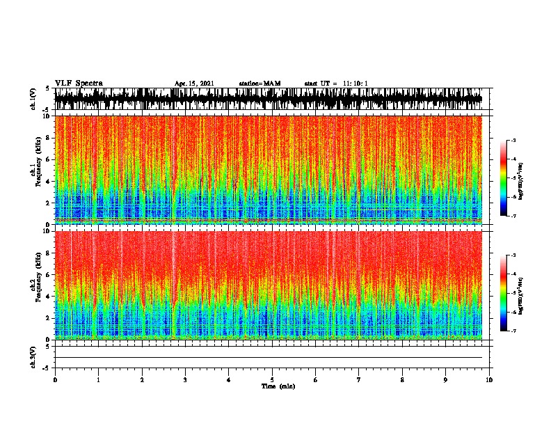The height and width of the screenshot is (426, 551).
Task: Click the "station=MAM" header label
Action: coord(259,84)
